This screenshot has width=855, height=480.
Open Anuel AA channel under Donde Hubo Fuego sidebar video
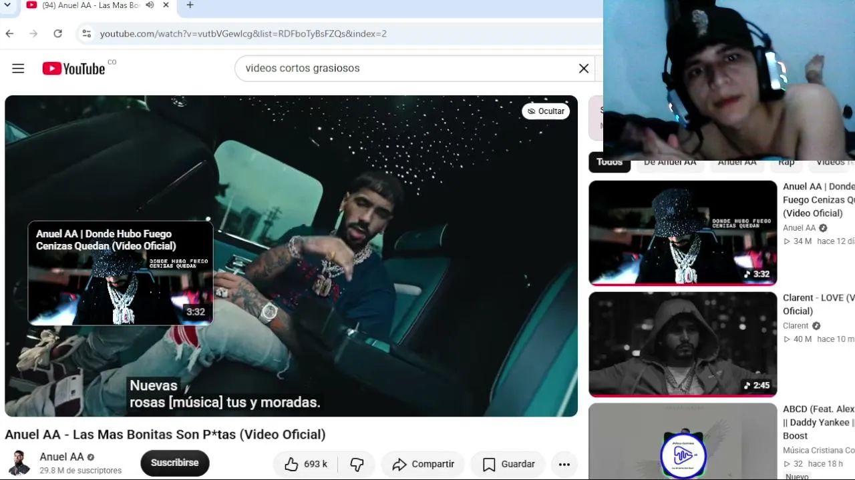(x=799, y=228)
